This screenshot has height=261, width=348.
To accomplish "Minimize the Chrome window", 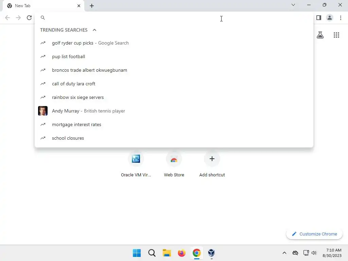I will 309,5.
